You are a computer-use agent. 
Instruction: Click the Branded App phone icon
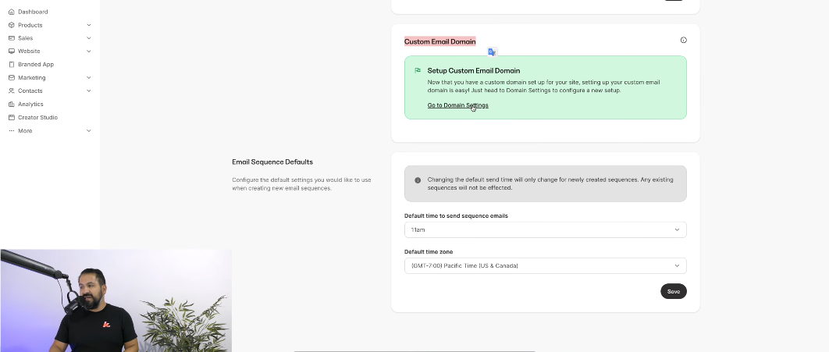pyautogui.click(x=11, y=65)
